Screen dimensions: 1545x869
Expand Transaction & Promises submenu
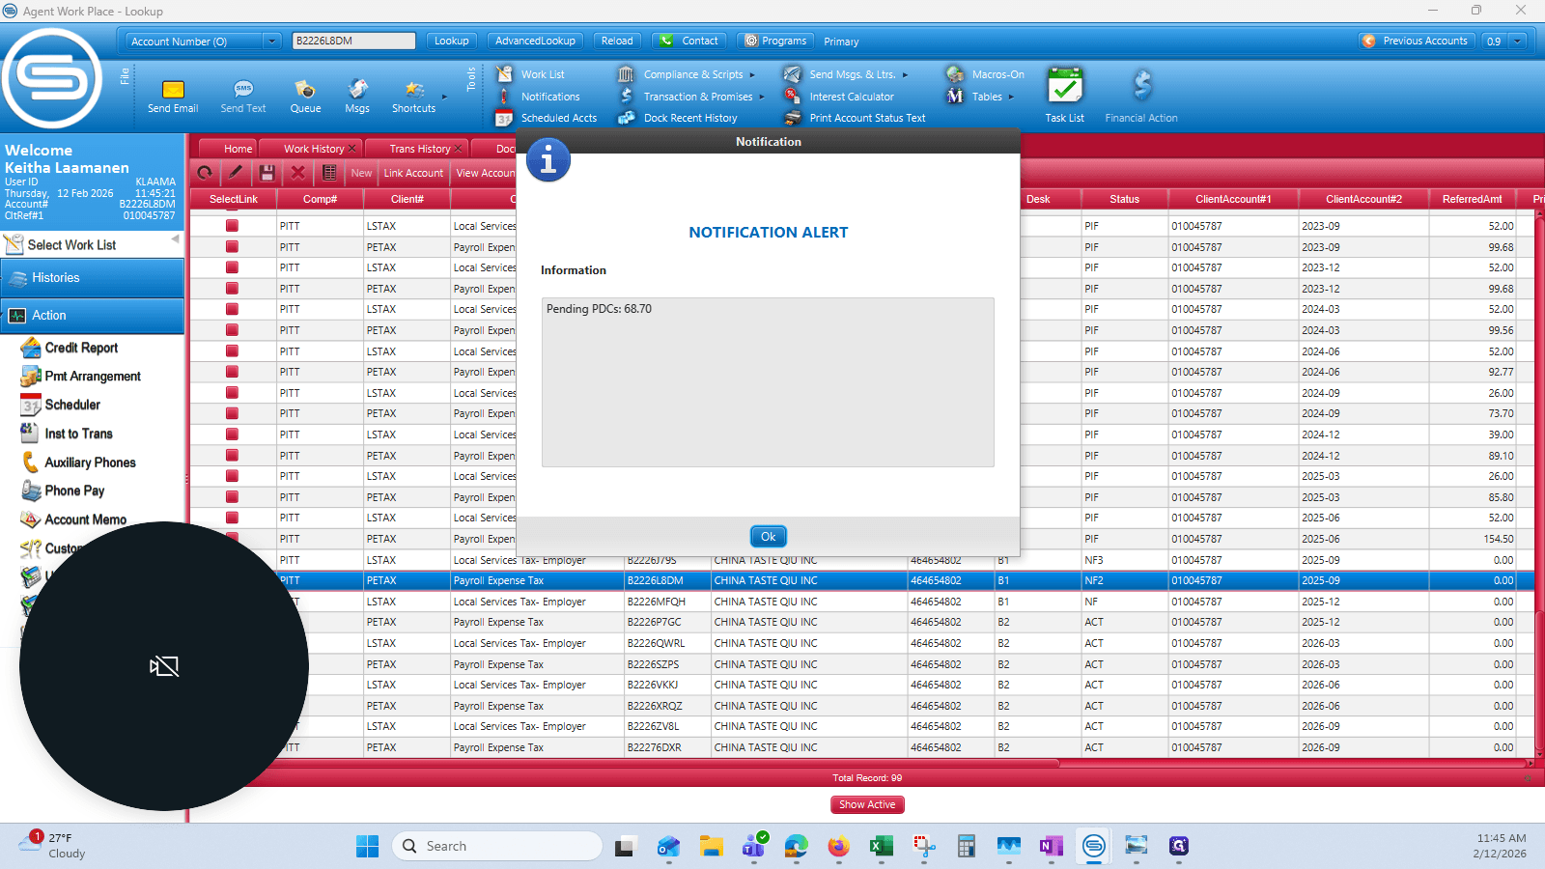click(x=762, y=97)
